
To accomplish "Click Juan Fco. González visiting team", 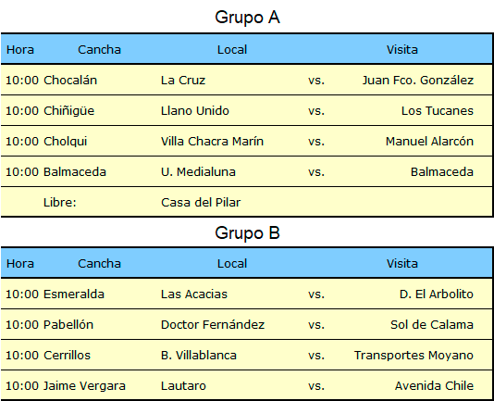I will [418, 81].
